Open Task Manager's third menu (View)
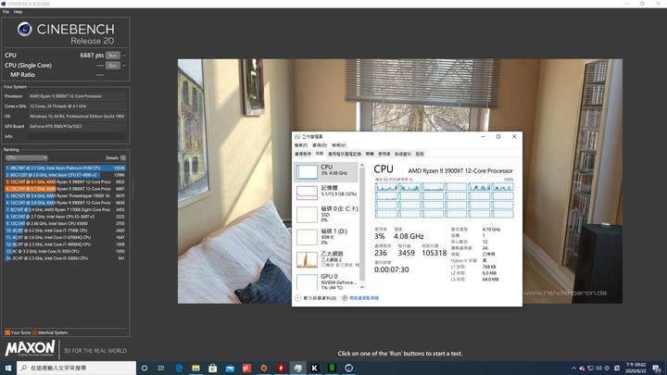The height and width of the screenshot is (375, 667). click(339, 145)
